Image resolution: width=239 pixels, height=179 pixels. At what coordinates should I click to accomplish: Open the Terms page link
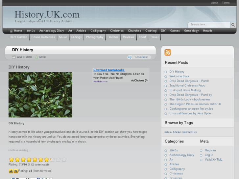point(226,3)
